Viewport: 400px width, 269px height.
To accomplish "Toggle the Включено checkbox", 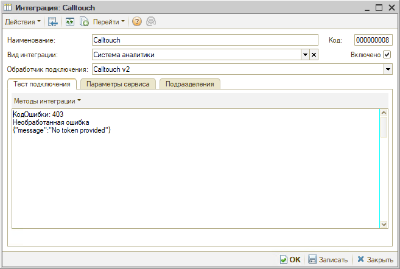I will 387,55.
